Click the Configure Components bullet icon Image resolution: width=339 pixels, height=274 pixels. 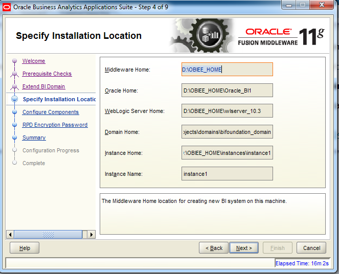[14, 112]
